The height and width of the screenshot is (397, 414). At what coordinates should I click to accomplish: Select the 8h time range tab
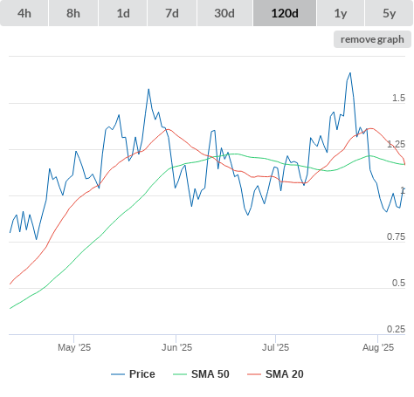73,13
